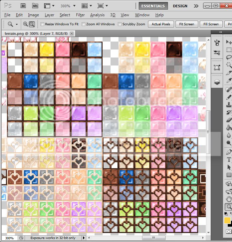Click the zoom in magnifier option

pos(26,24)
